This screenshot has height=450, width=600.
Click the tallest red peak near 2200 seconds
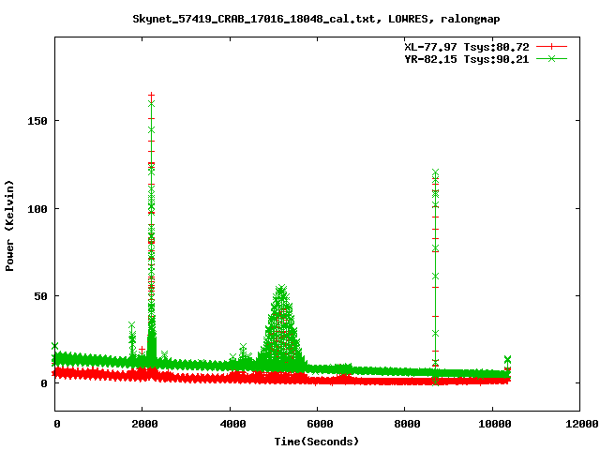pyautogui.click(x=152, y=95)
